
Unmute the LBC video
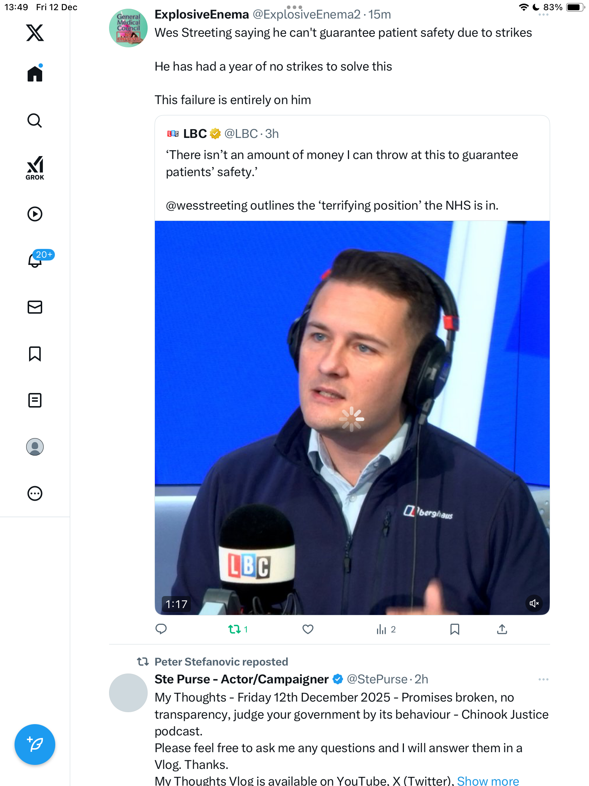[534, 603]
